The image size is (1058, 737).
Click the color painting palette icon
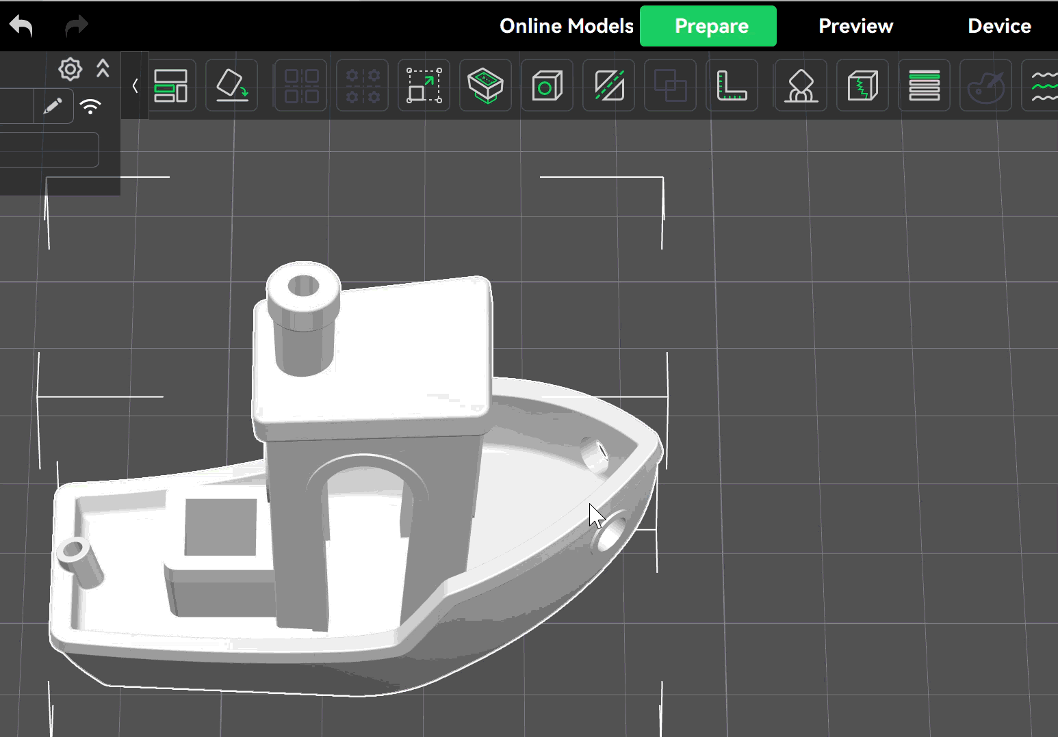click(x=985, y=86)
